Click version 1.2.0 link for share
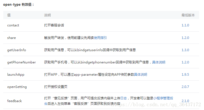204x110 pixels. coord(185,38)
